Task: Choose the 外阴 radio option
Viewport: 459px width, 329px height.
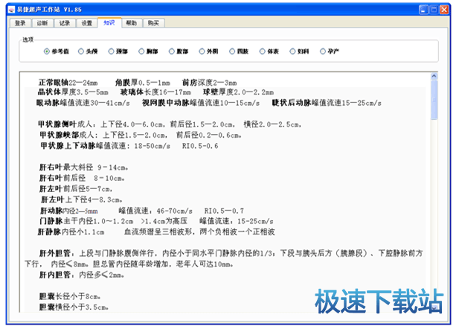Action: tap(208, 51)
